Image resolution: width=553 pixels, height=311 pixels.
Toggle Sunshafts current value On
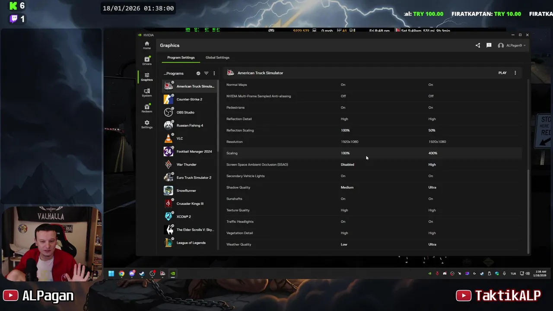pyautogui.click(x=343, y=199)
